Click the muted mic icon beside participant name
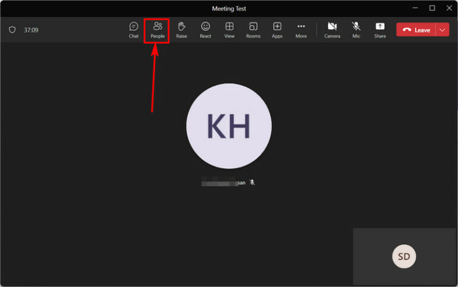458x287 pixels. 252,183
